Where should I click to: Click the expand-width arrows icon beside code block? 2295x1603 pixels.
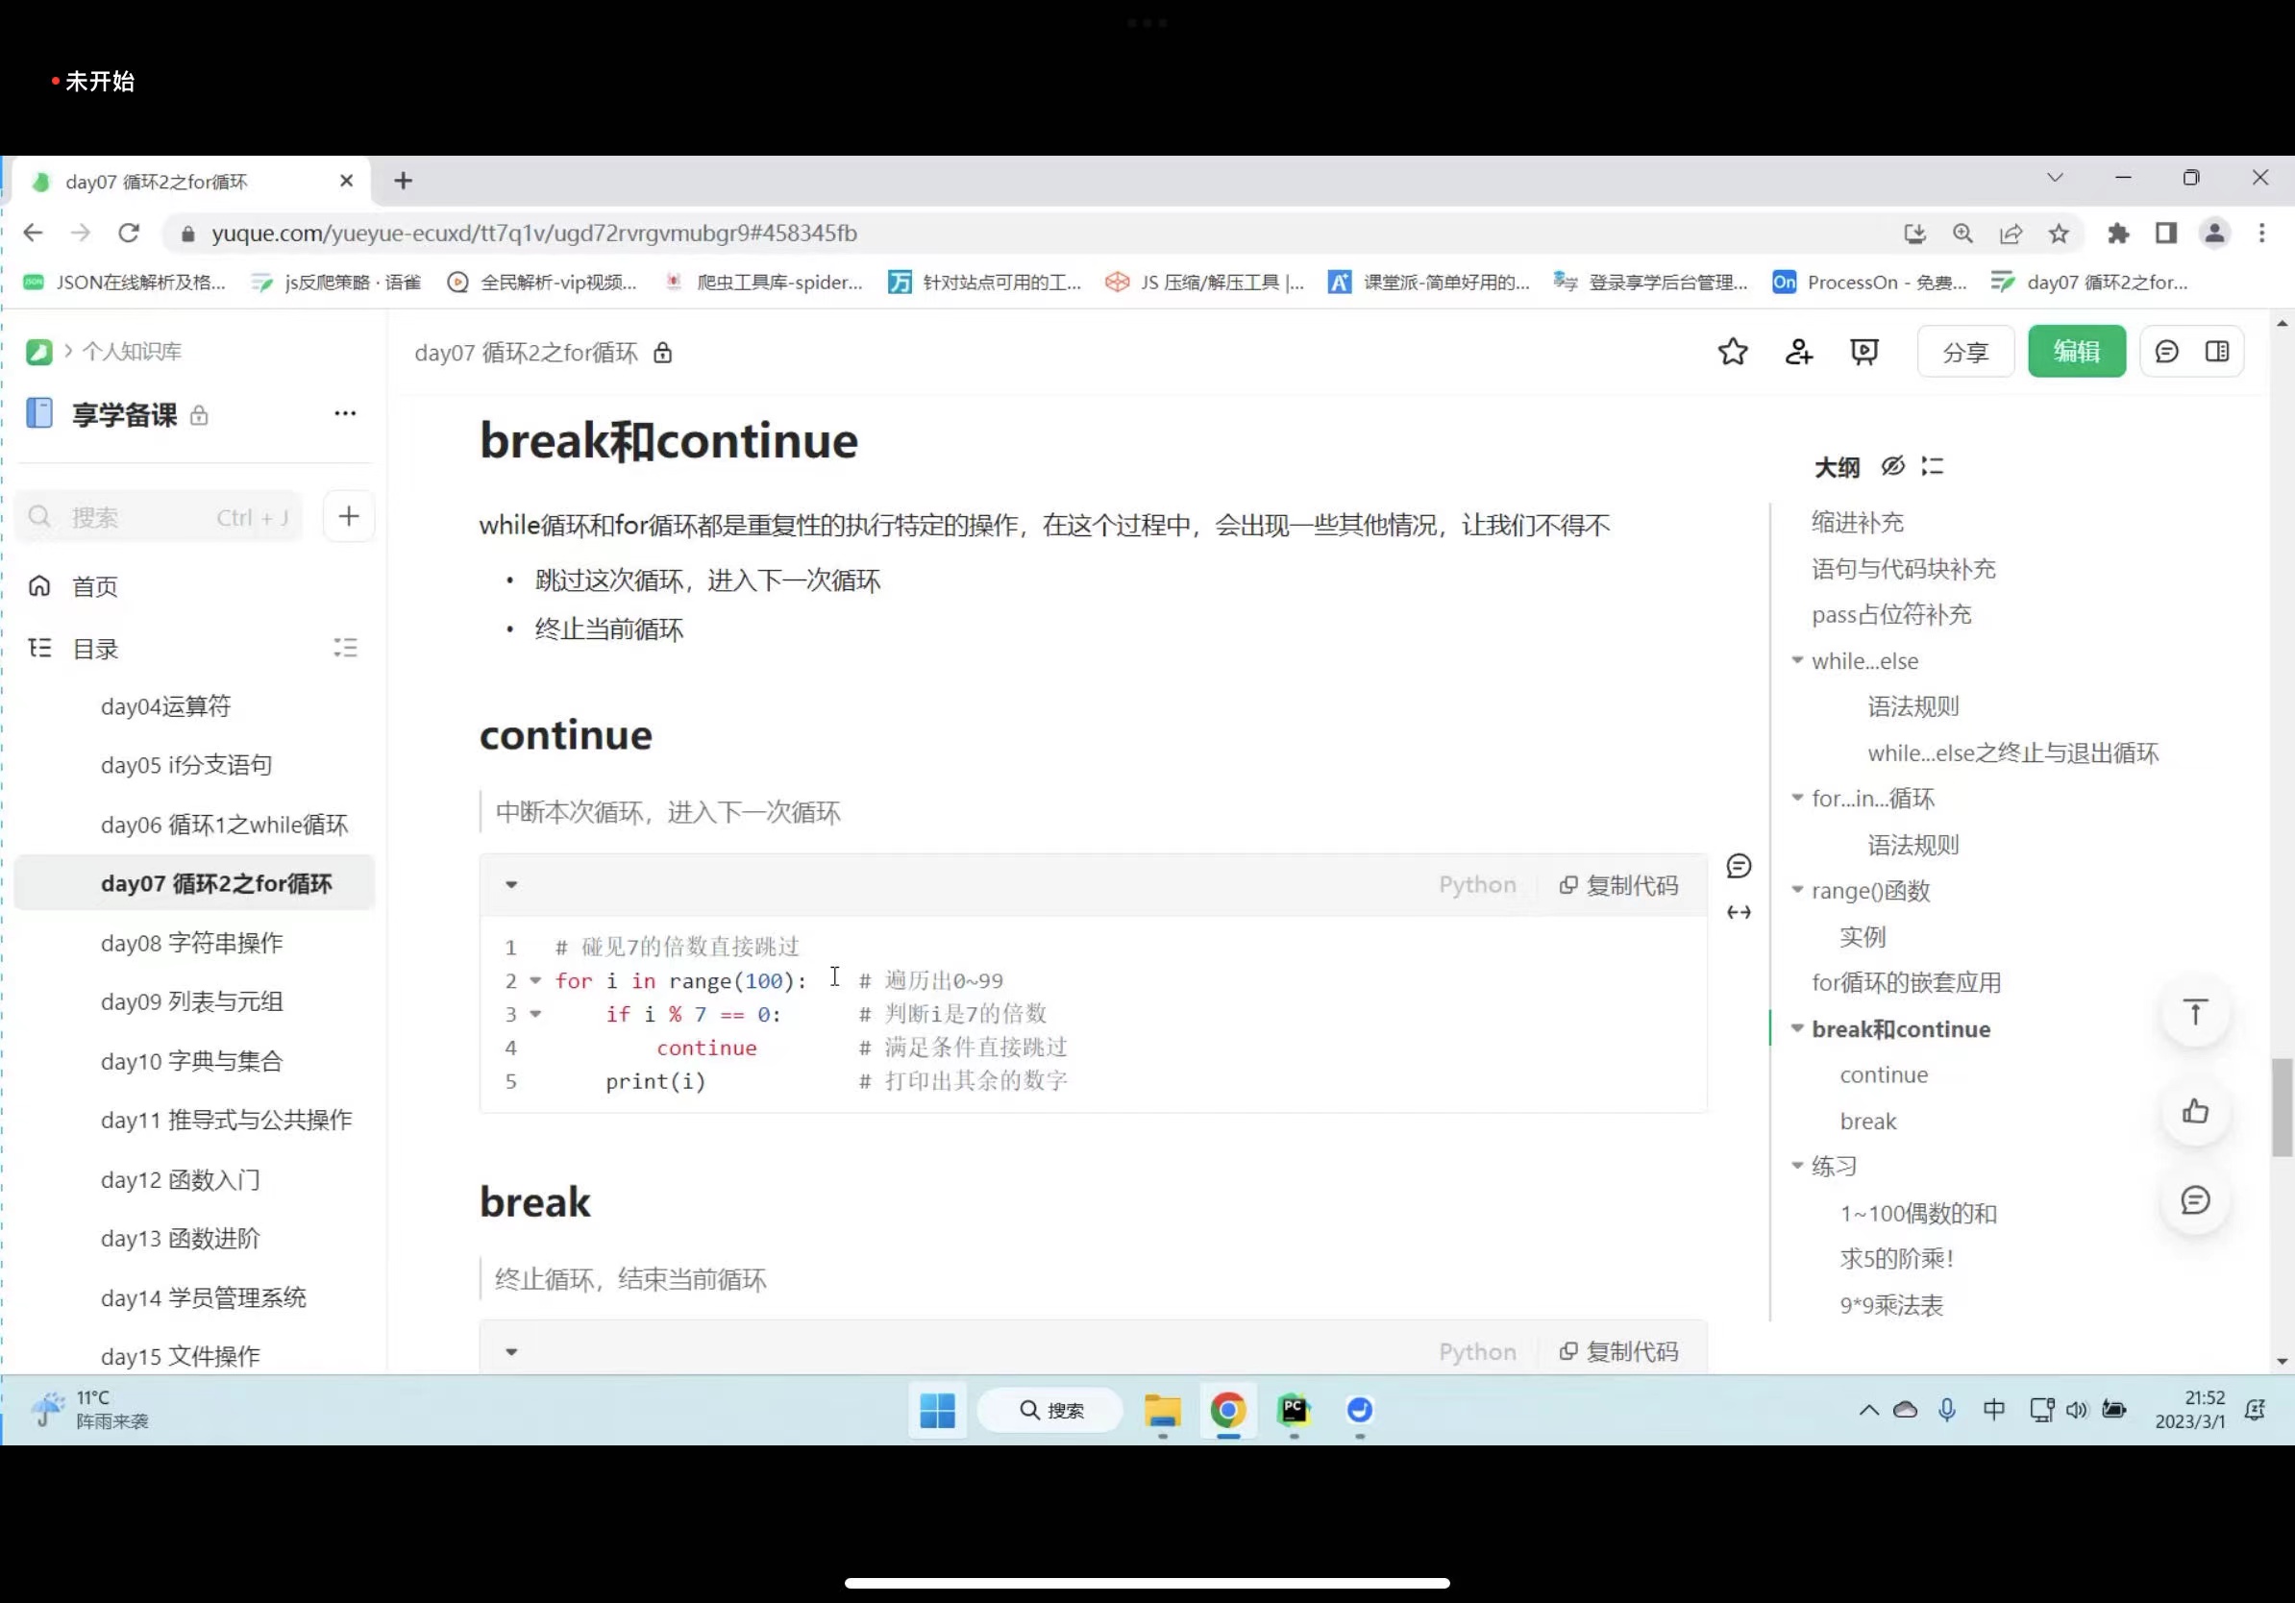point(1739,912)
